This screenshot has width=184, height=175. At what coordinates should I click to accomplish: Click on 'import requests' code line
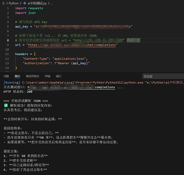point(29,8)
